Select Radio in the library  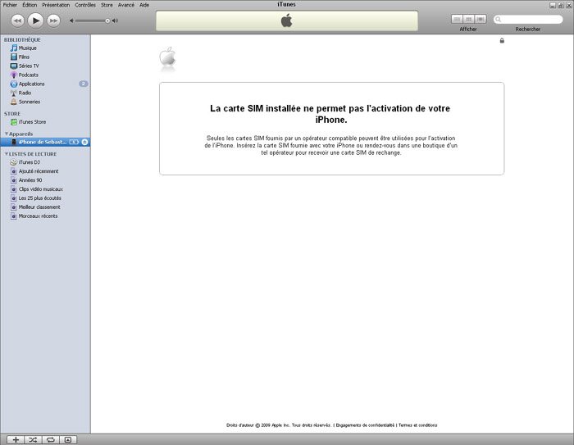[x=45, y=93]
